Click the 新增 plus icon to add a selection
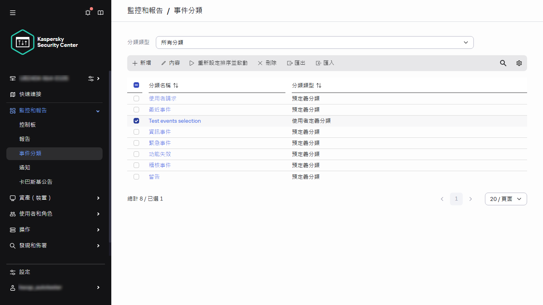Screen dimensions: 543x305 [135, 63]
